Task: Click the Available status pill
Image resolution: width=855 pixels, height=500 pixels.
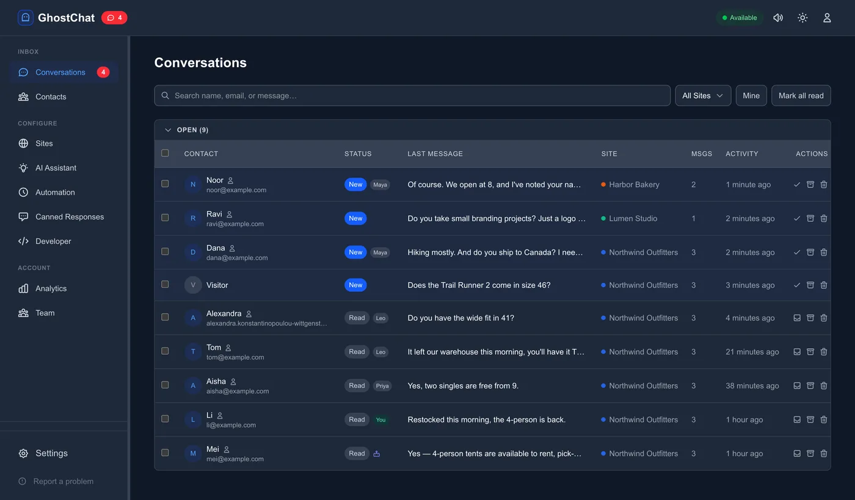Action: (x=740, y=18)
